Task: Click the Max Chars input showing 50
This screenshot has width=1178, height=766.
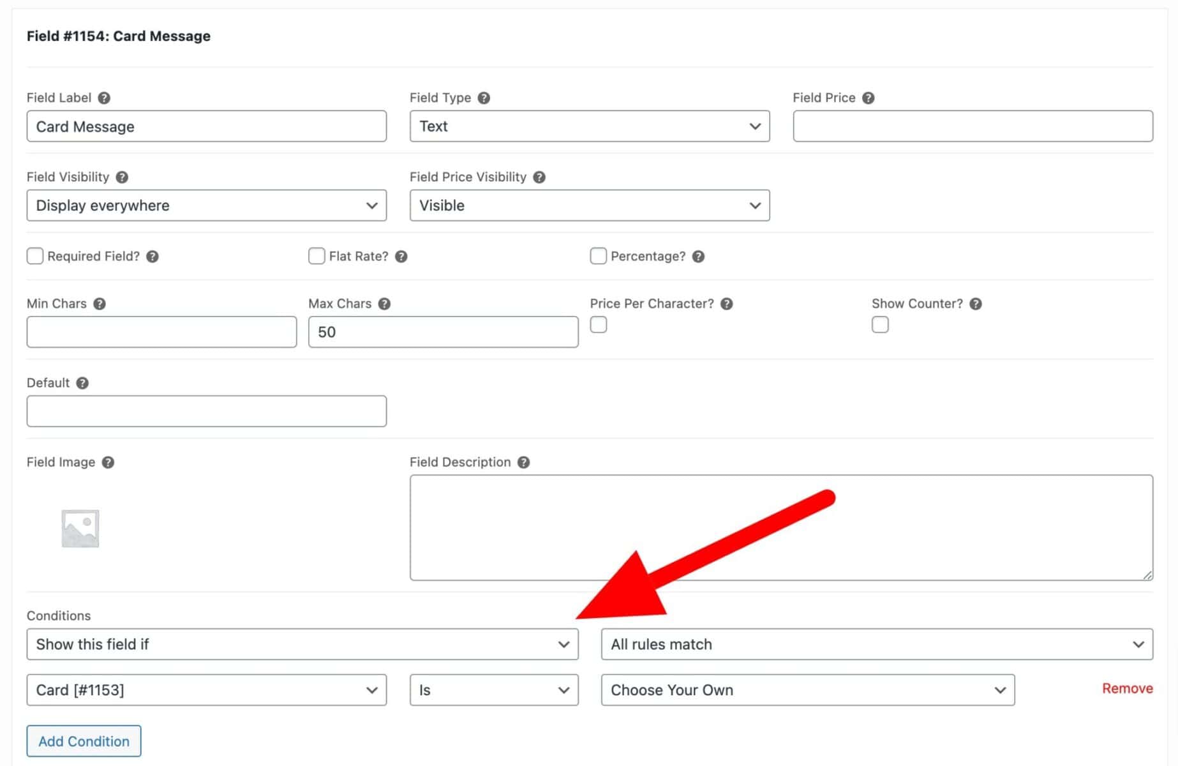Action: pyautogui.click(x=444, y=332)
